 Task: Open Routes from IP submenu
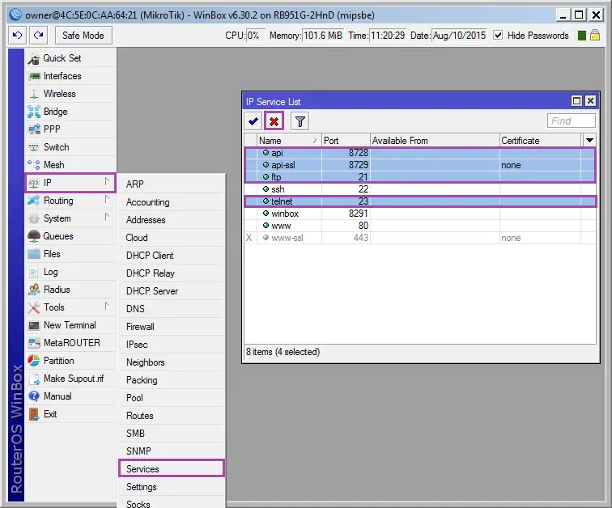pos(172,416)
